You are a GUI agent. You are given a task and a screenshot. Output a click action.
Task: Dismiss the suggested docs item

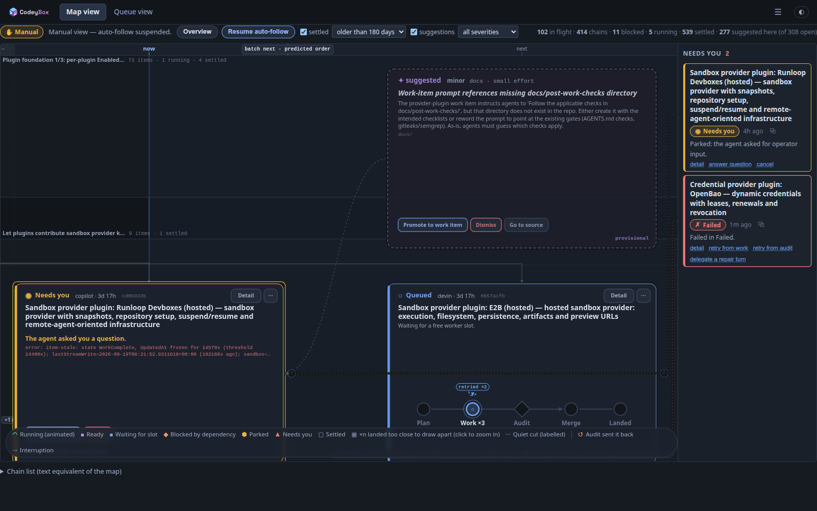coord(486,225)
